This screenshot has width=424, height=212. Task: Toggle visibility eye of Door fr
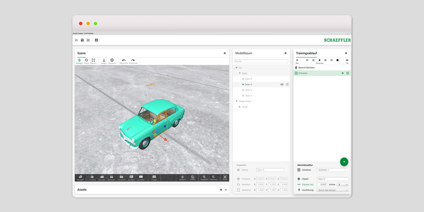pyautogui.click(x=282, y=84)
